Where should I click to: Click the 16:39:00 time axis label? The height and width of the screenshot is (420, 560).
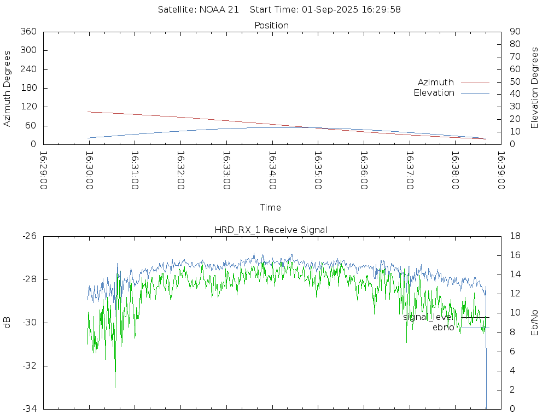(x=501, y=171)
